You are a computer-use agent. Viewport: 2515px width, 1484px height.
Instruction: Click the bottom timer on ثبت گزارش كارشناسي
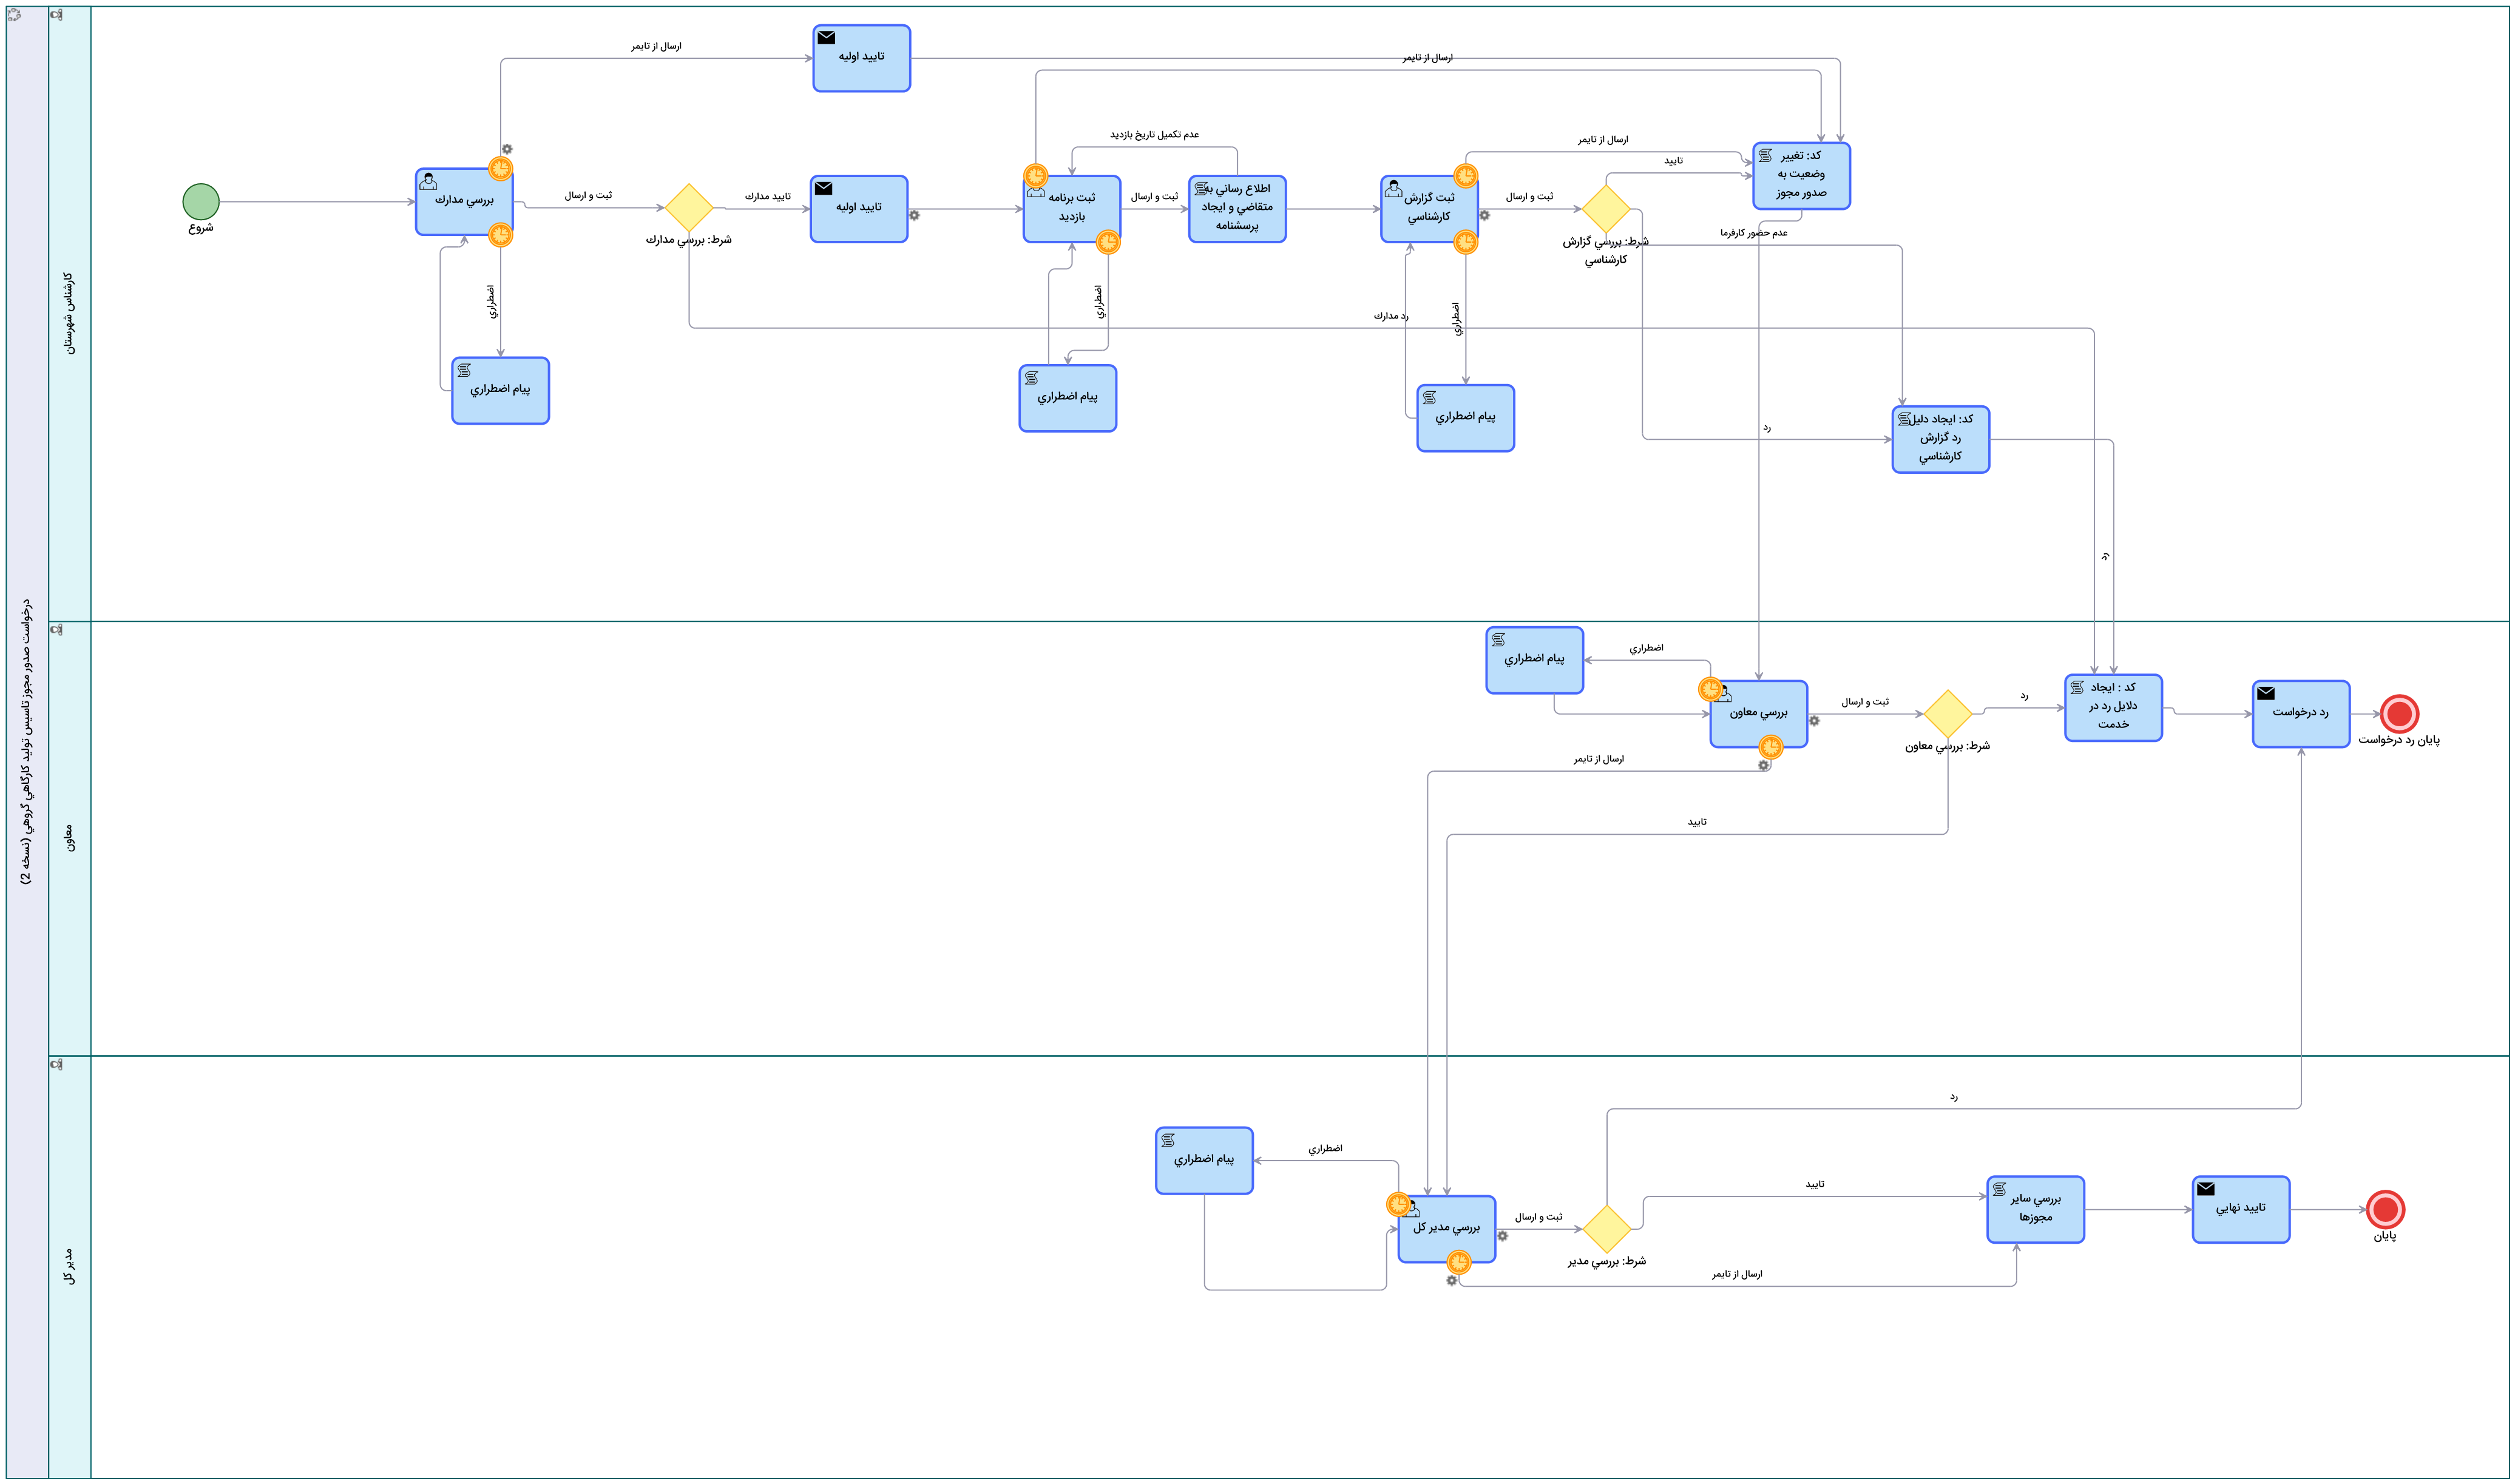click(x=1466, y=242)
